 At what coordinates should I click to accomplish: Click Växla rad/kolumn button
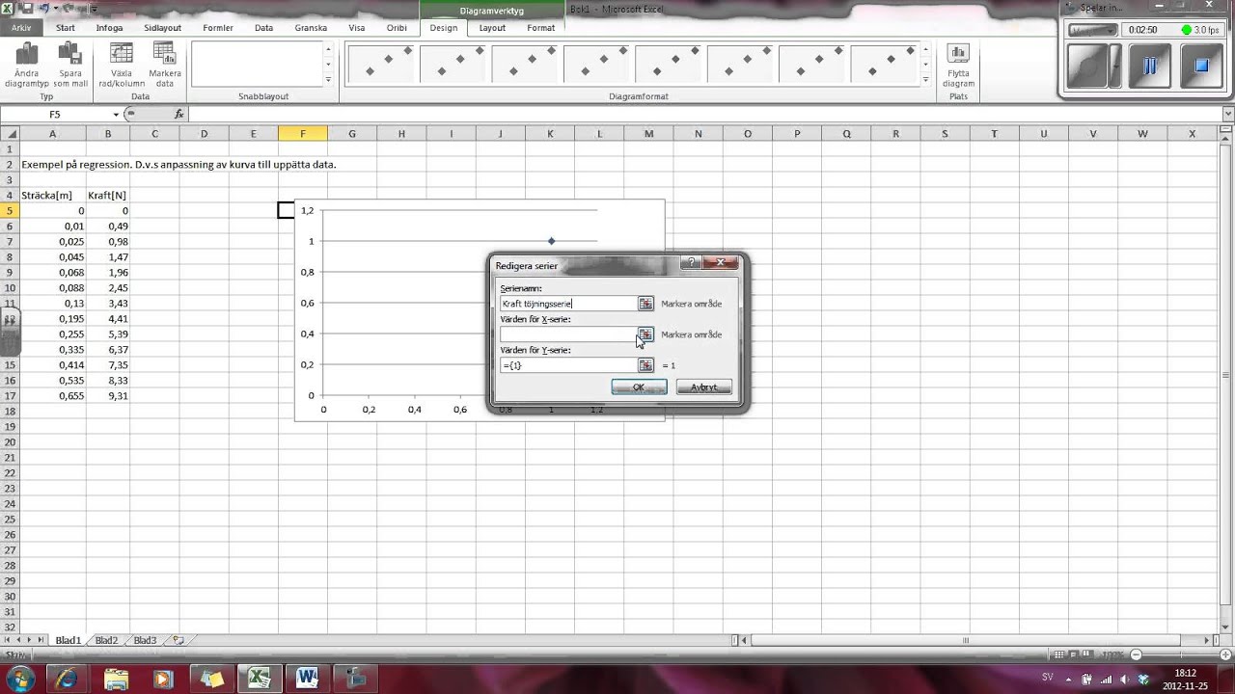point(122,65)
